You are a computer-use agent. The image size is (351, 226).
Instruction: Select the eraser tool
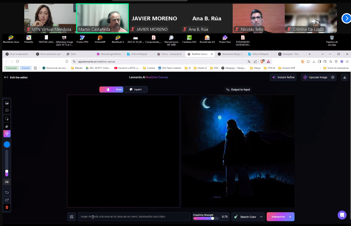(7, 126)
